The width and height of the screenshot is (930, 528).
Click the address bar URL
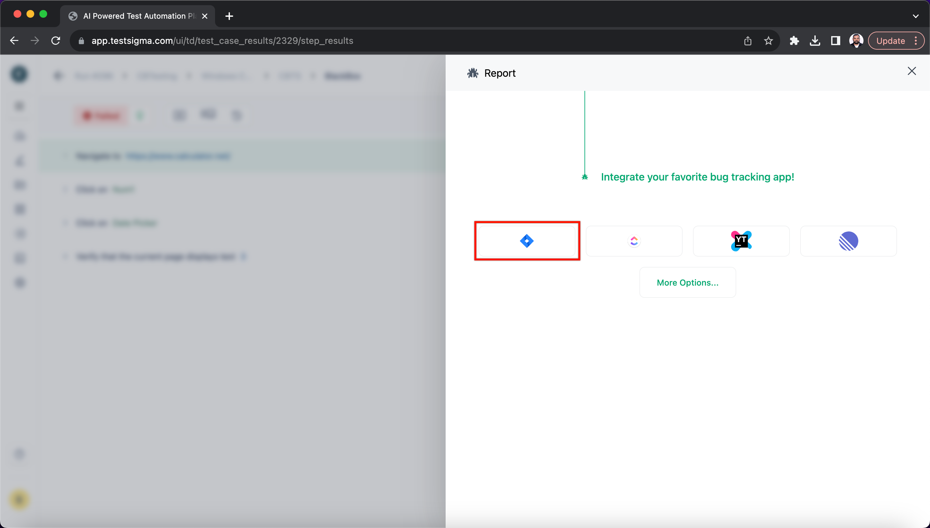pyautogui.click(x=222, y=41)
